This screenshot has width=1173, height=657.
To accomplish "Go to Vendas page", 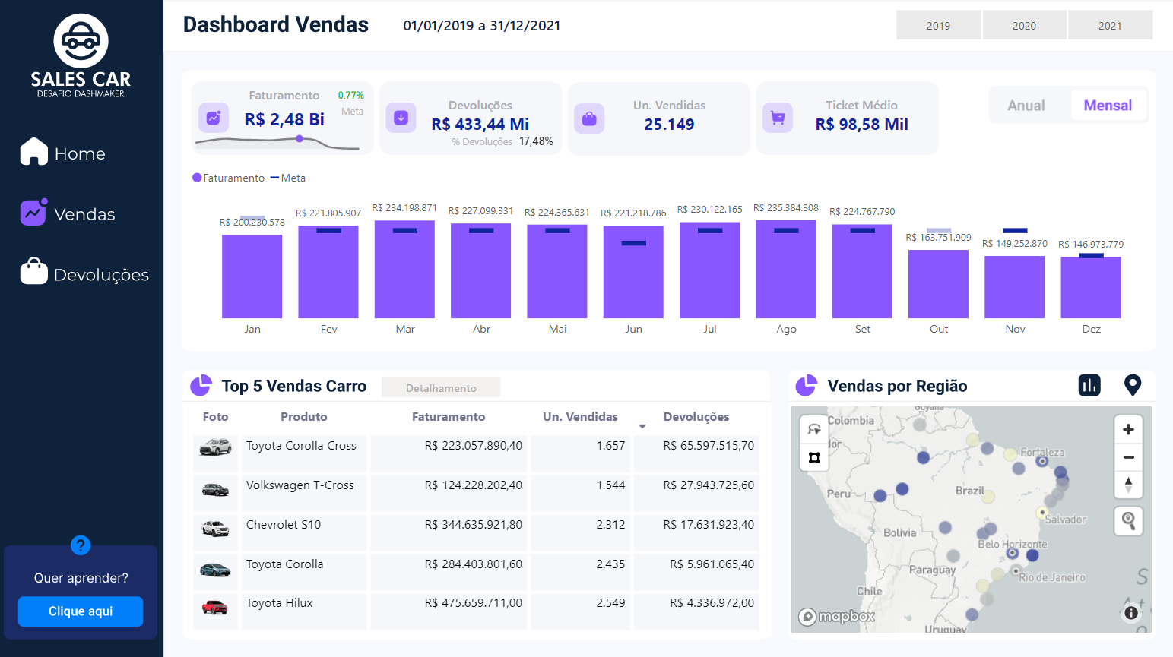I will coord(84,214).
